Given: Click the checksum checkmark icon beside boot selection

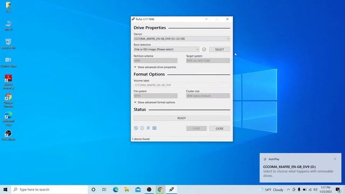Looking at the screenshot, I should point(204,49).
